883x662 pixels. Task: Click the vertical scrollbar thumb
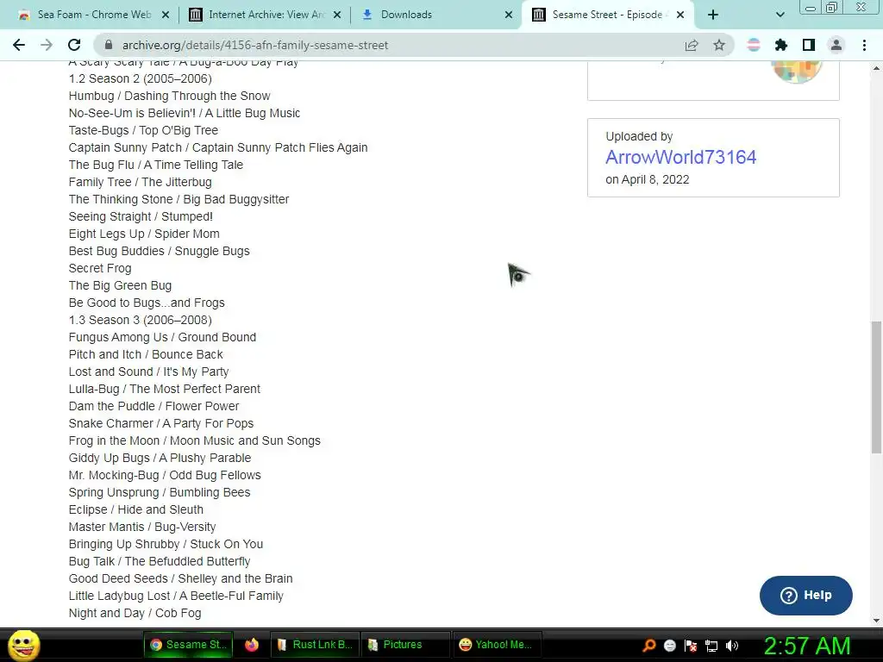[876, 387]
